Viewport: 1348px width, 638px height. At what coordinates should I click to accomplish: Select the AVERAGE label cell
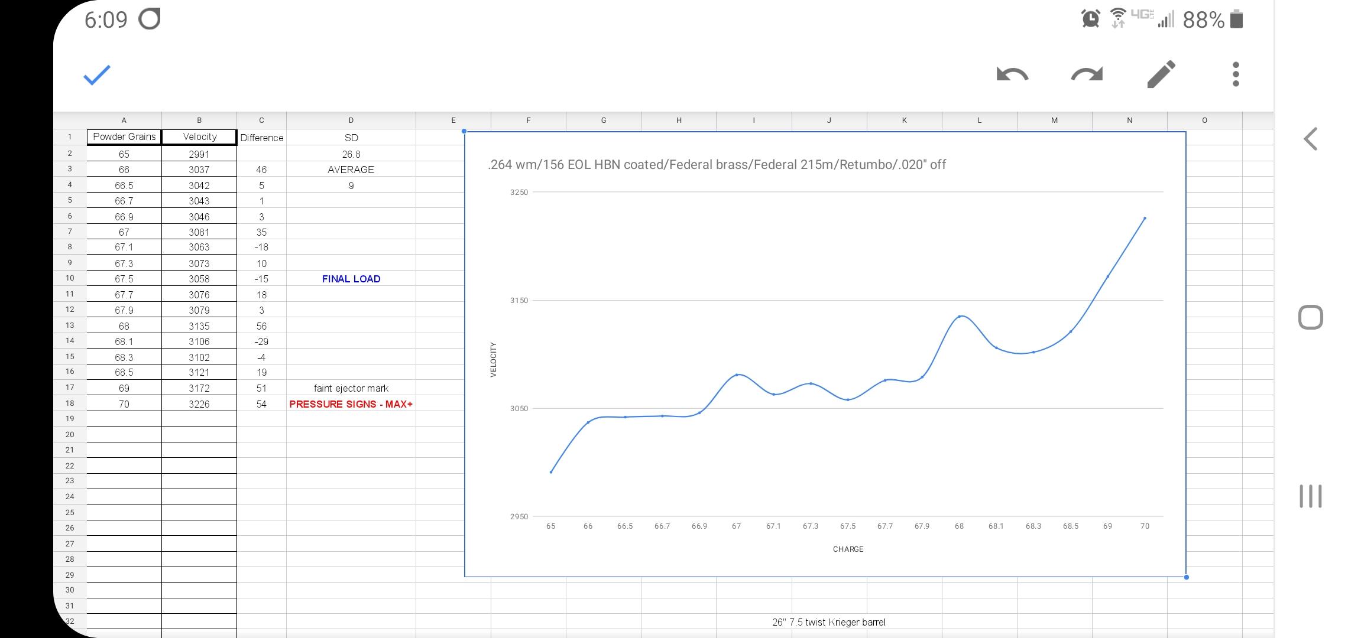351,170
